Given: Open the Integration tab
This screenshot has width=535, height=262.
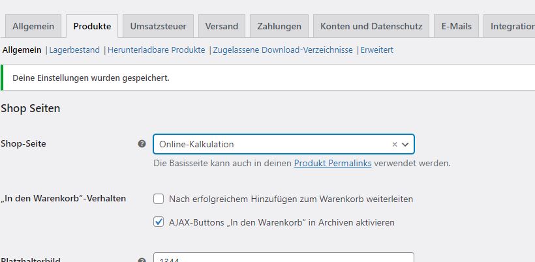Looking at the screenshot, I should 510,26.
